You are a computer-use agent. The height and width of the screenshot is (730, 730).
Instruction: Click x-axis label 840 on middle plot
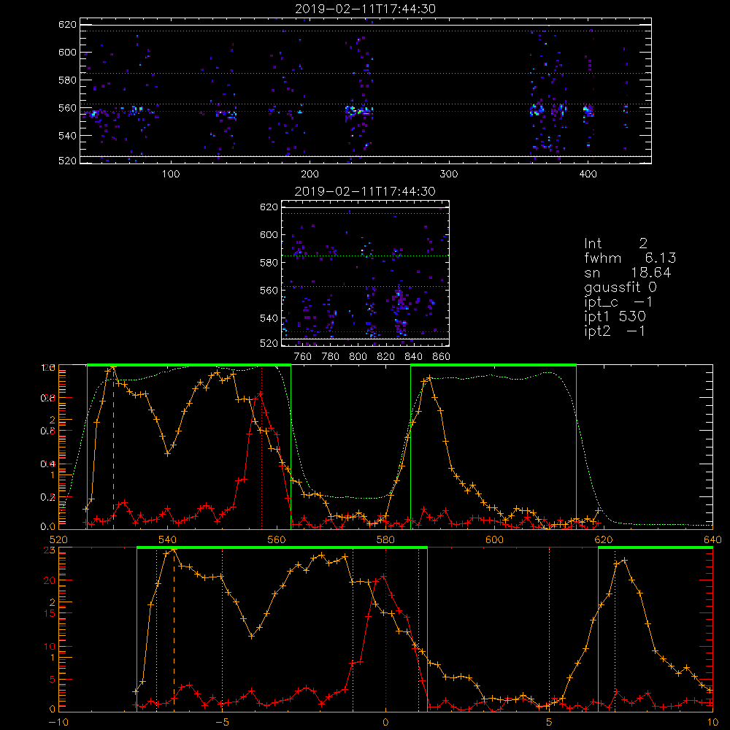click(x=413, y=357)
